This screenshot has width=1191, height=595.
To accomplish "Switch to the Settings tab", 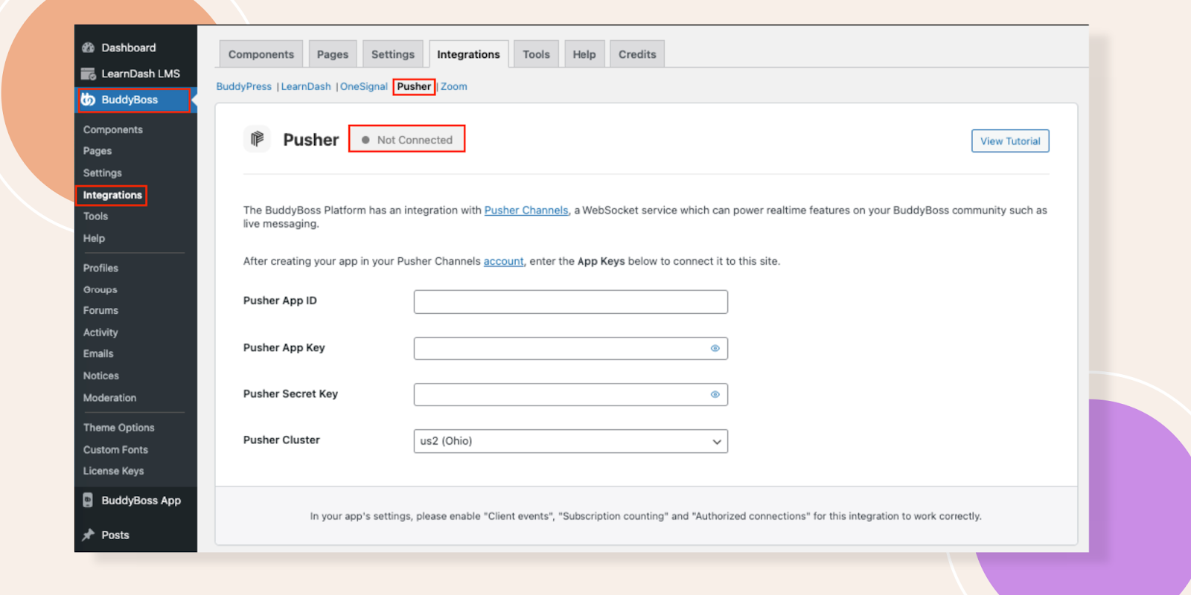I will pyautogui.click(x=393, y=54).
